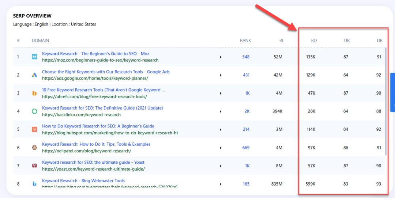Click the blog.hubspot.com URL

(110, 133)
